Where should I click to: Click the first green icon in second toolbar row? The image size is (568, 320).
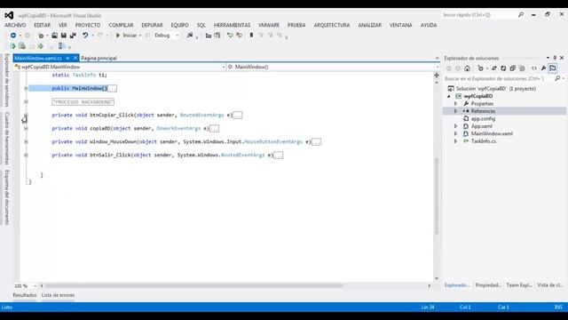pyautogui.click(x=13, y=46)
